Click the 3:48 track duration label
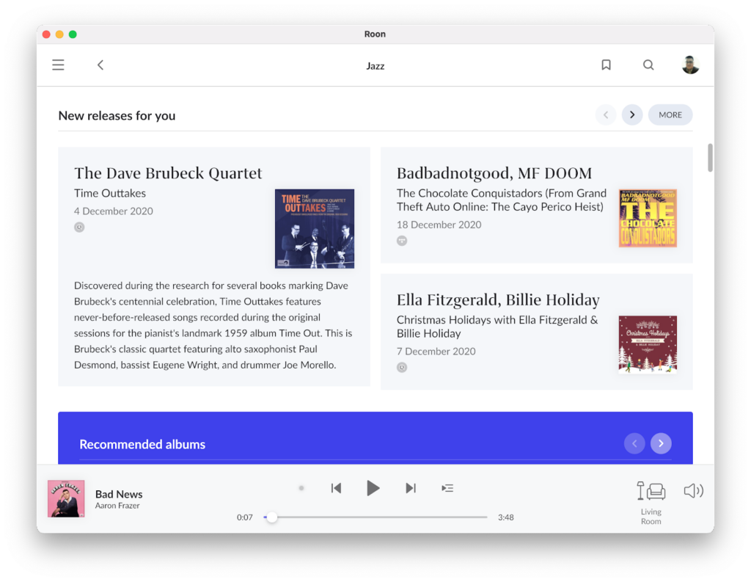This screenshot has height=582, width=751. point(506,517)
